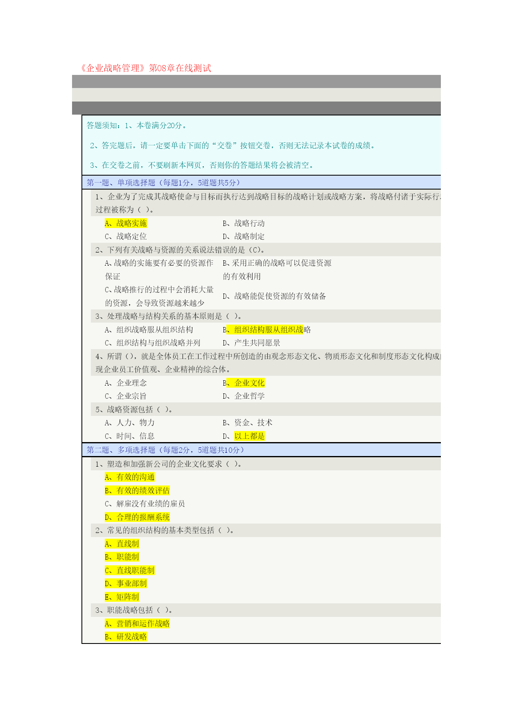The height and width of the screenshot is (718, 508).
Task: Select highlighted option D、以上都是
Action: [244, 436]
